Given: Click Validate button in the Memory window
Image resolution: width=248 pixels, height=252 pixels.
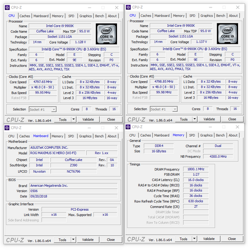Looking at the screenshot, I should pyautogui.click(x=209, y=239).
